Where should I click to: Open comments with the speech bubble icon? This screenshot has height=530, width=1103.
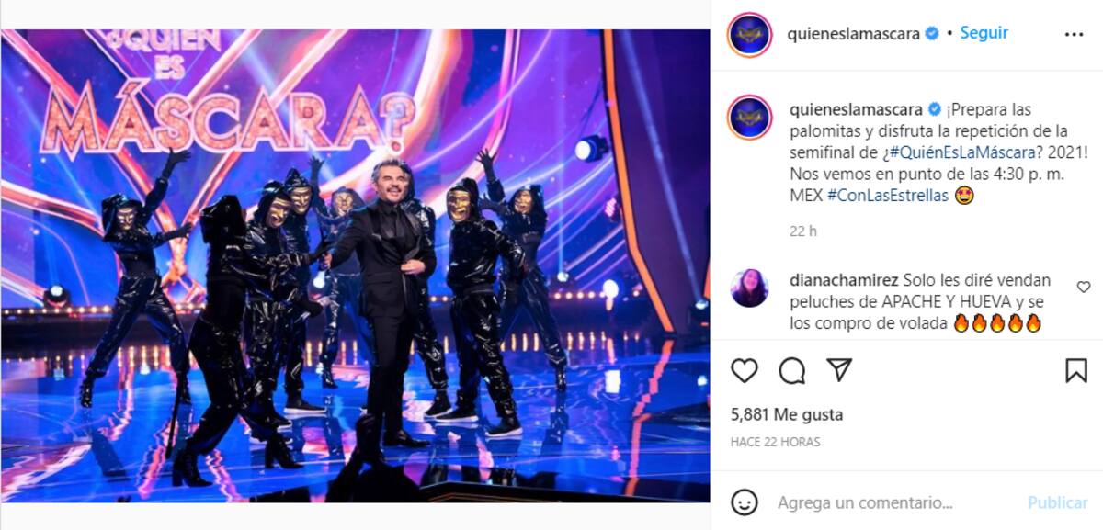point(791,370)
